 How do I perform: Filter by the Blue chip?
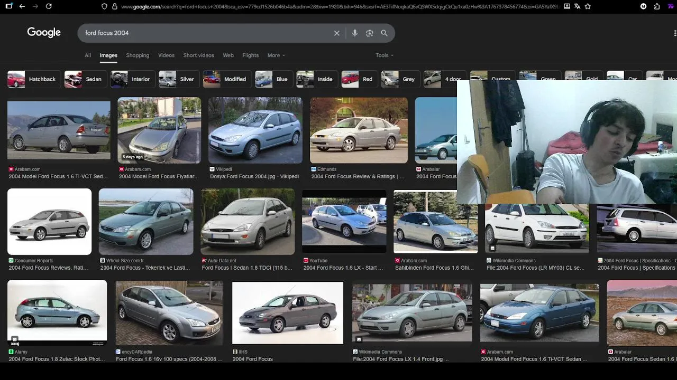pos(273,79)
